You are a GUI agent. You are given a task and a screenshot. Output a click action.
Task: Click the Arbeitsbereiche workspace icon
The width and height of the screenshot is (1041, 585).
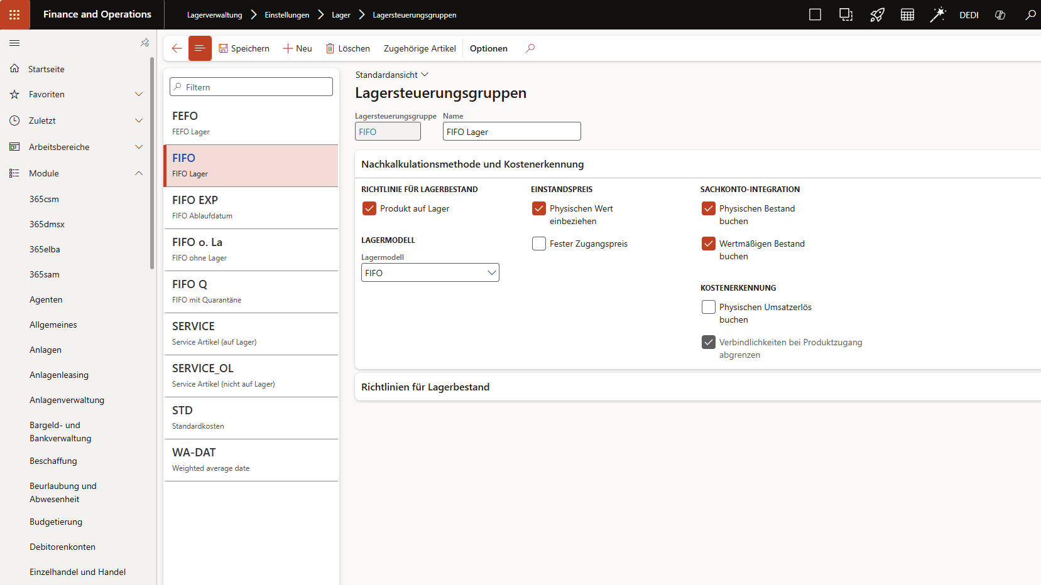[x=14, y=147]
